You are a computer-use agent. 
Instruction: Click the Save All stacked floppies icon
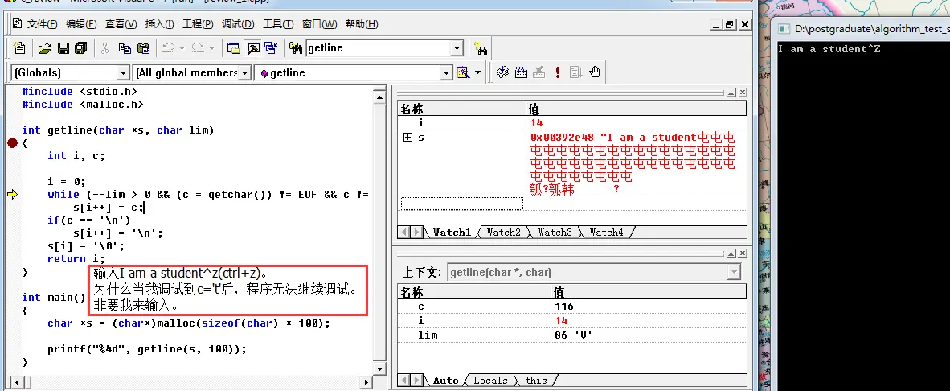coord(81,48)
